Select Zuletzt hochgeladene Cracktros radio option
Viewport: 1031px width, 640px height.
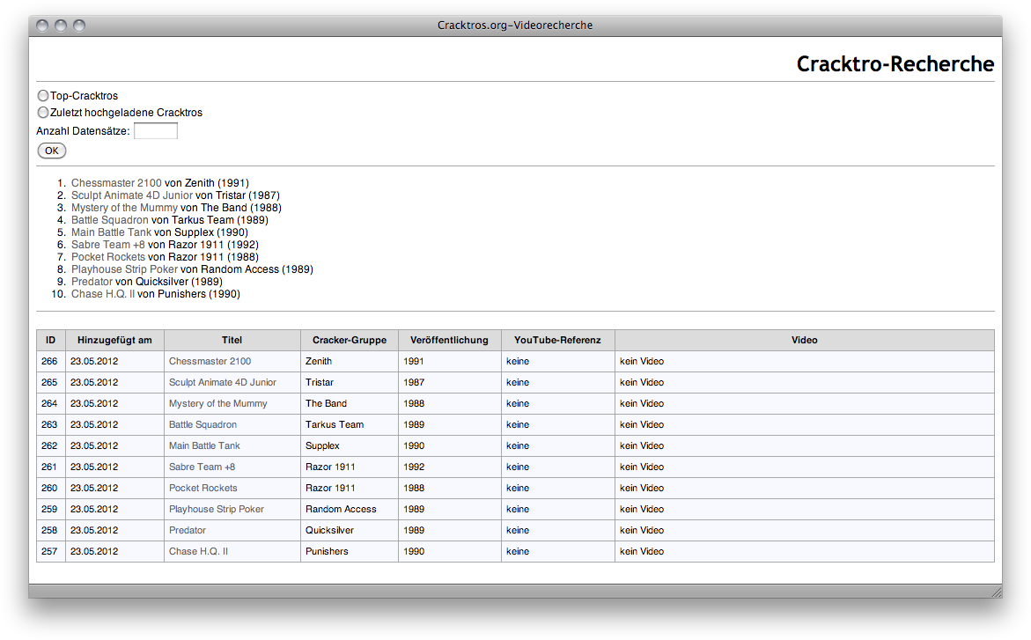[x=43, y=113]
